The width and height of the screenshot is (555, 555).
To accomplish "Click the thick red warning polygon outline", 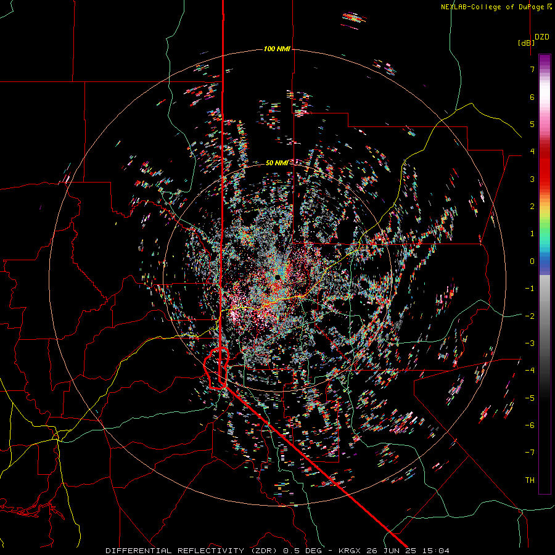I will [x=216, y=368].
